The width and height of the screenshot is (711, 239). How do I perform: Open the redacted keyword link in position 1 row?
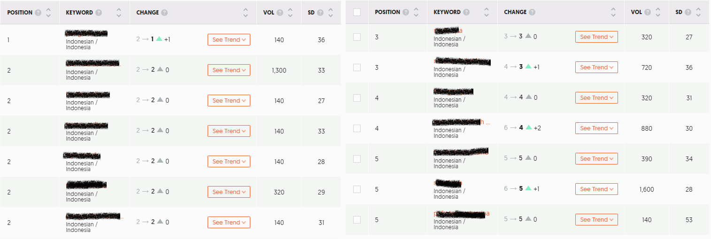click(x=86, y=33)
